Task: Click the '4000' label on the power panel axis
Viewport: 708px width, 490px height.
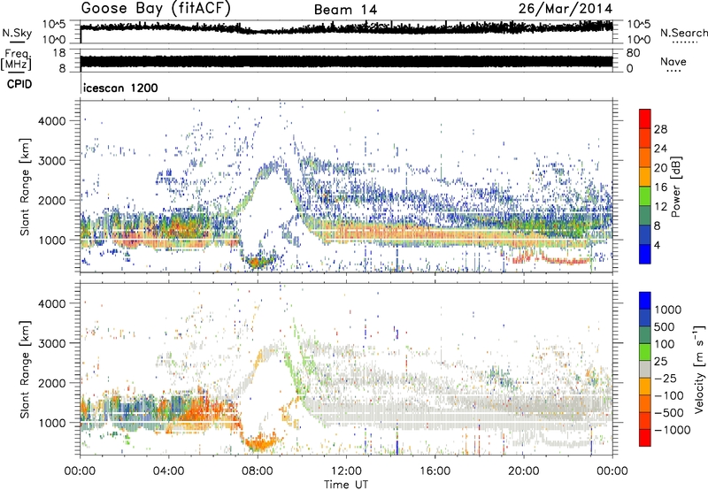Action: pyautogui.click(x=51, y=121)
